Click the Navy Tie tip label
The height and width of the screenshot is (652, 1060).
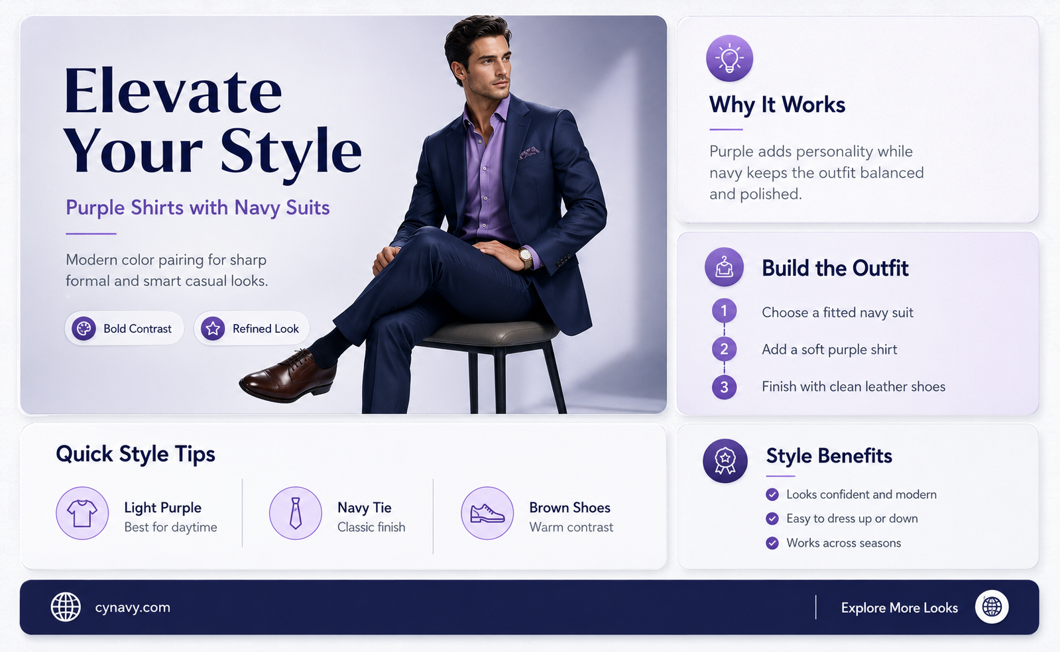coord(364,508)
